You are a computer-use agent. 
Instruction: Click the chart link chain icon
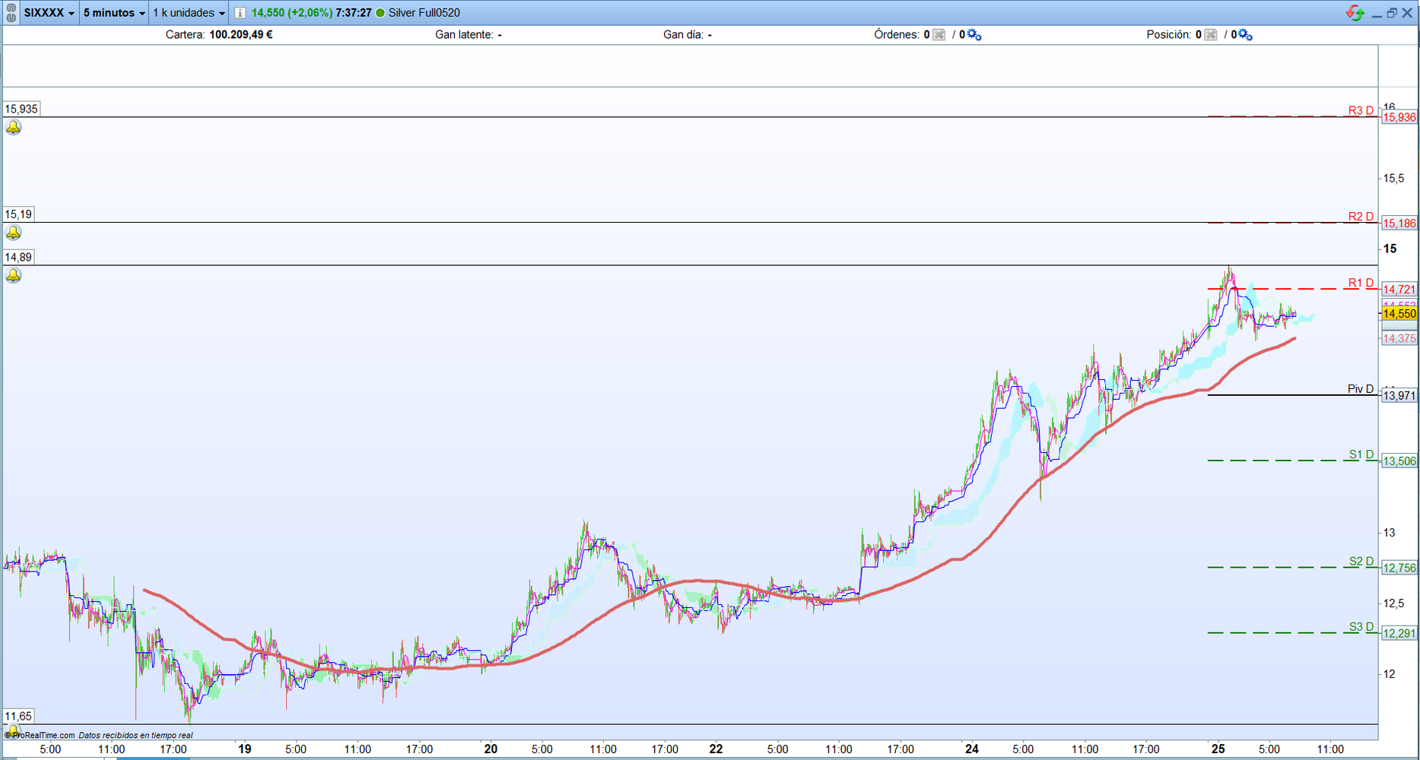(11, 13)
